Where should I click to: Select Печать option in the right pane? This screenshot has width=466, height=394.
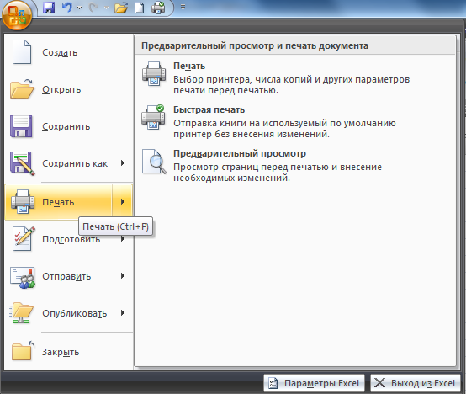point(294,77)
